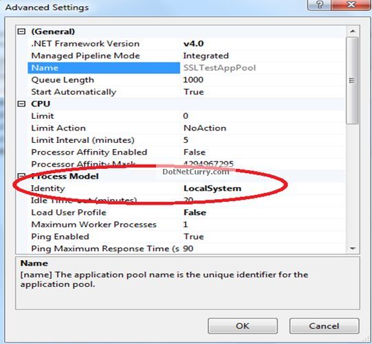Select Processor Affinity Enabled False value
Viewport: 372px width, 344px height.
click(195, 152)
